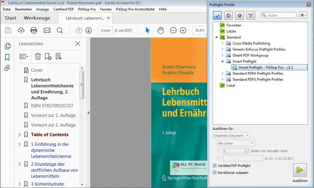This screenshot has width=314, height=188.
Task: Close the Lehrbuch document tab
Action: pos(108,18)
